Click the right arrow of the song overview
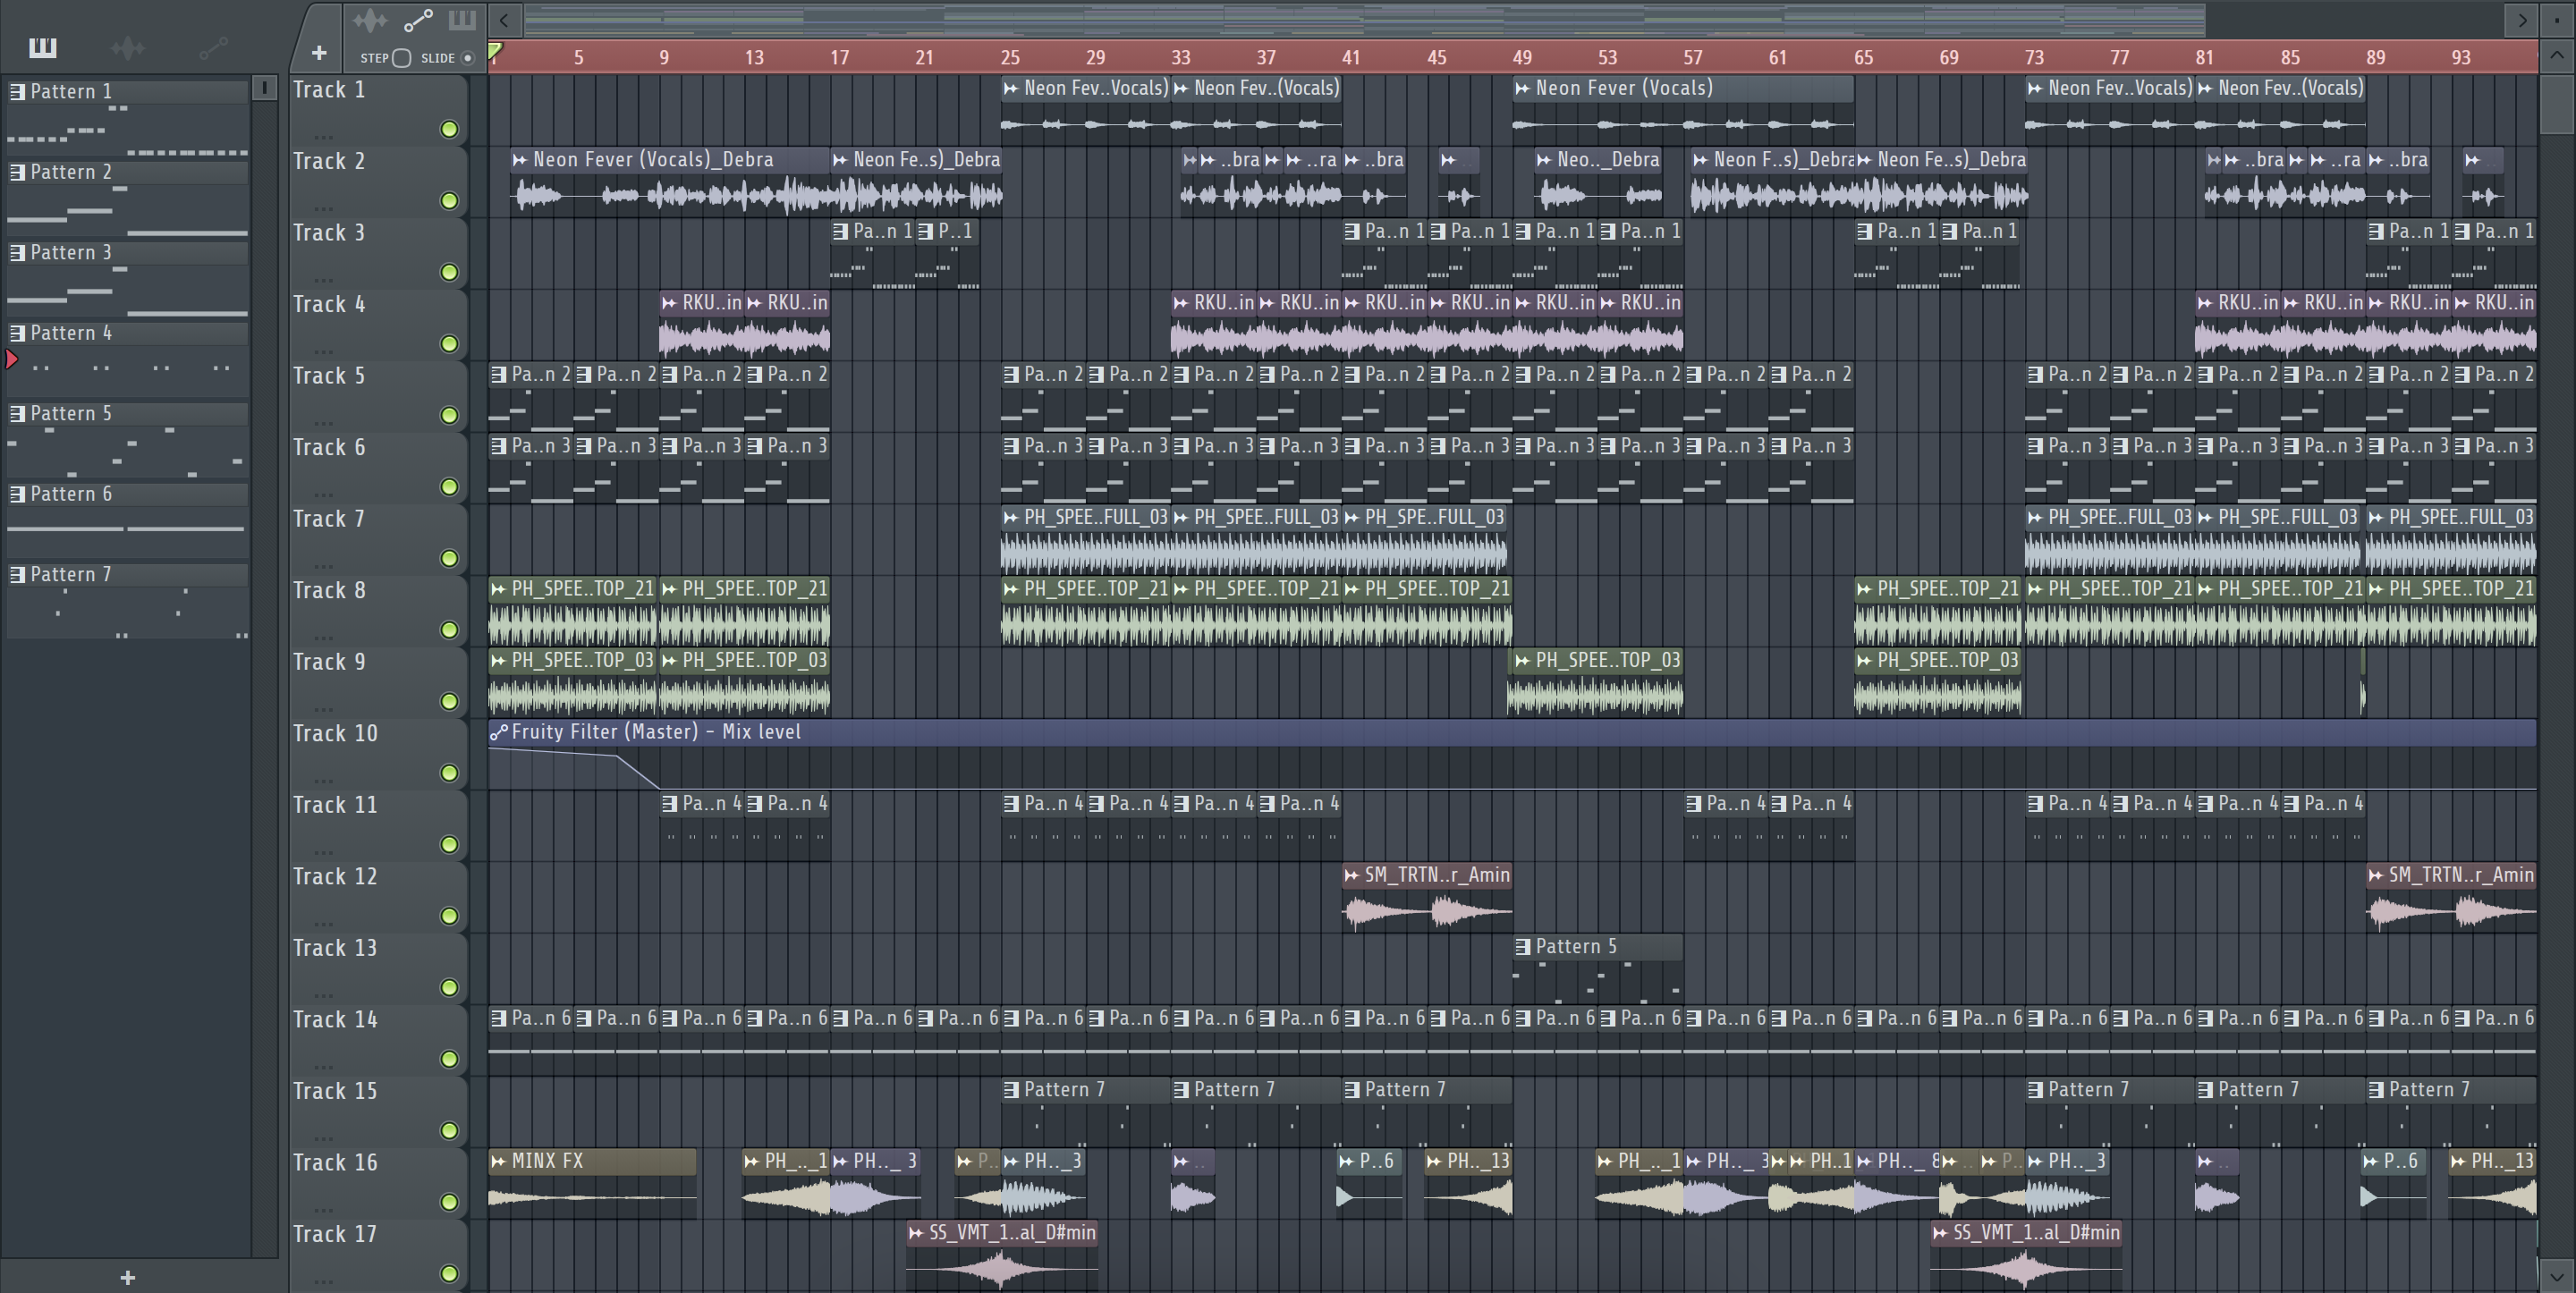The image size is (2576, 1293). 2522,20
